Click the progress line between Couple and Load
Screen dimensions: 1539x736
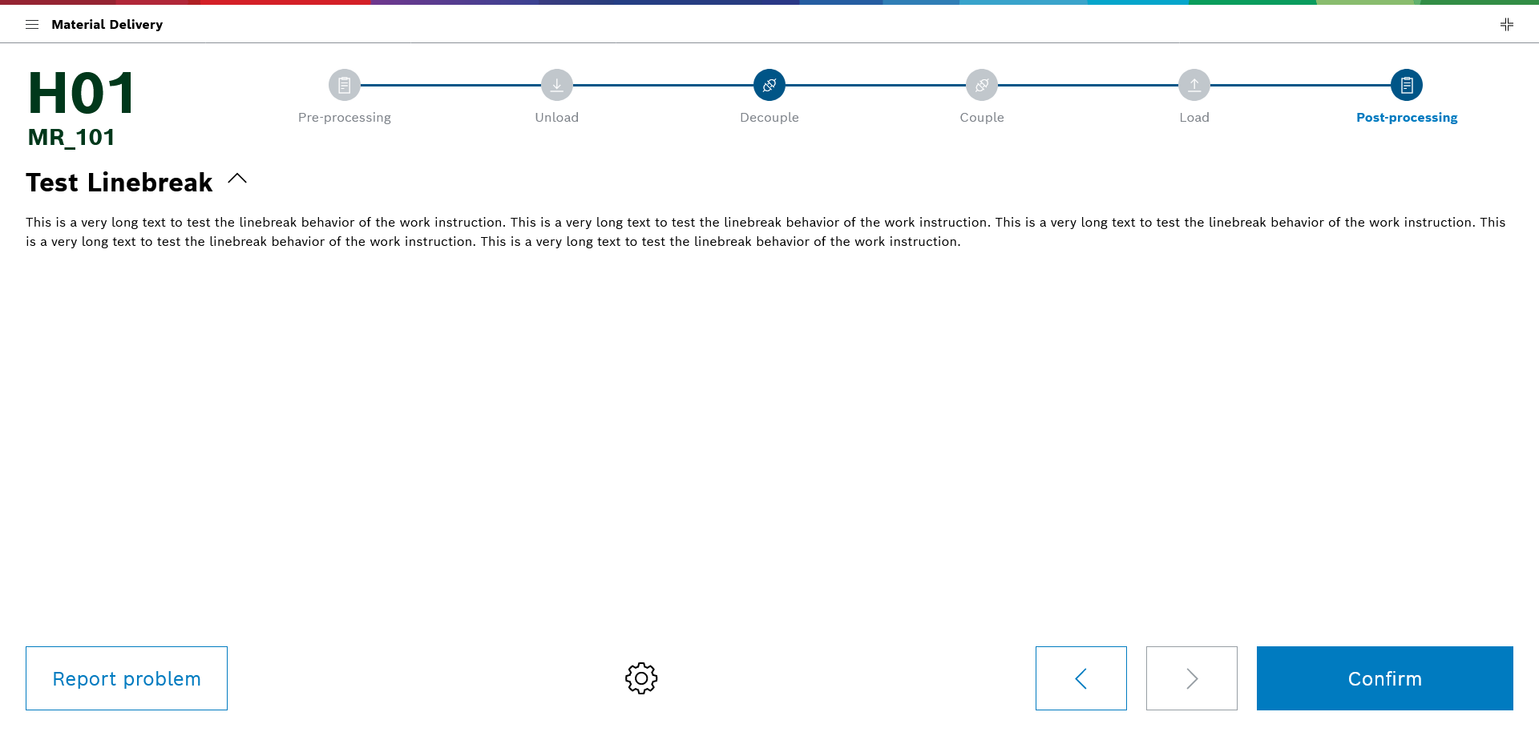coord(1088,85)
